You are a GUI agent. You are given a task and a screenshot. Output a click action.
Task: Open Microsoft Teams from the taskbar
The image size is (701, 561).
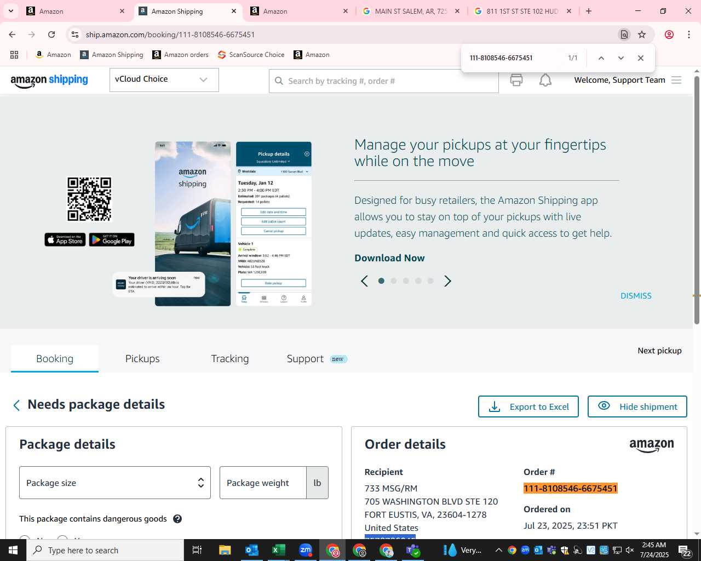tap(413, 550)
